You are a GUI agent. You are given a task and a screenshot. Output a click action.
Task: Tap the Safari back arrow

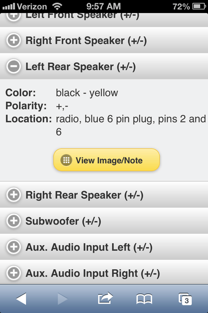(x=21, y=299)
